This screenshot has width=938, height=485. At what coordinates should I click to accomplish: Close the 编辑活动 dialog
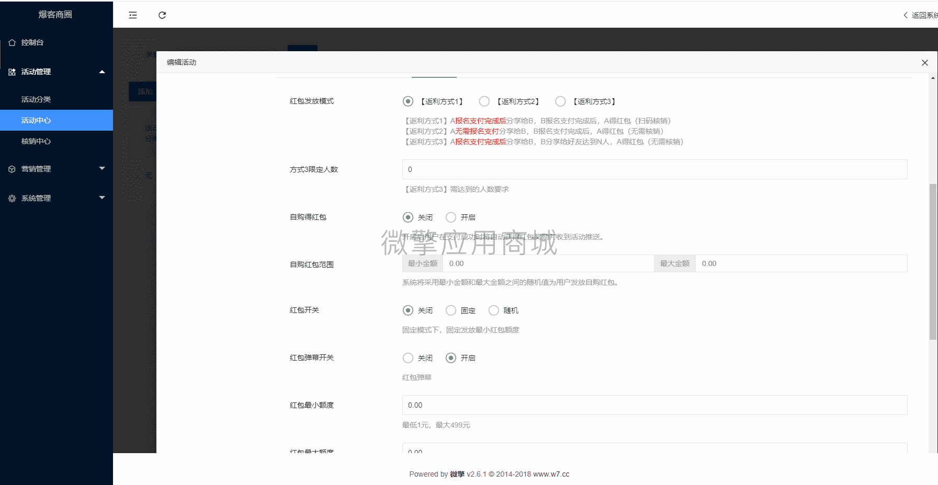[x=924, y=63]
